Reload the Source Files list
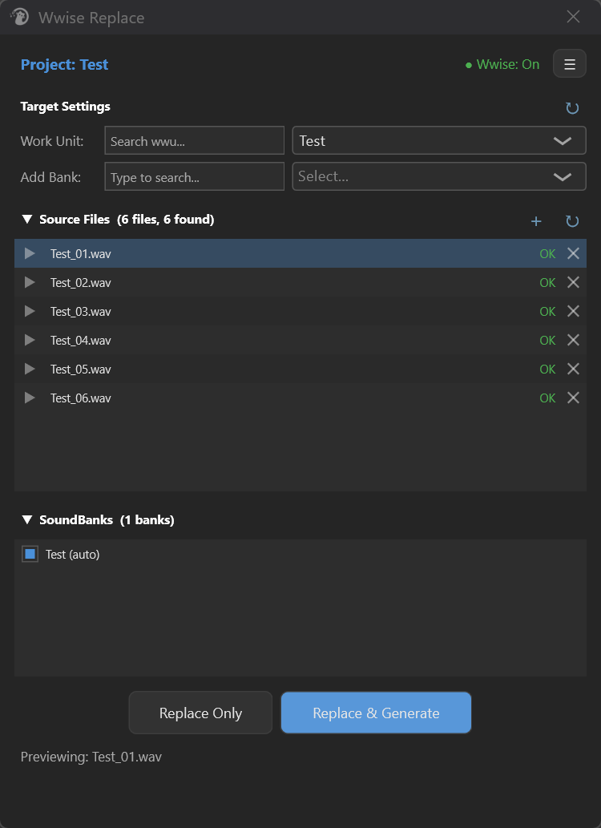Viewport: 601px width, 828px height. point(572,221)
